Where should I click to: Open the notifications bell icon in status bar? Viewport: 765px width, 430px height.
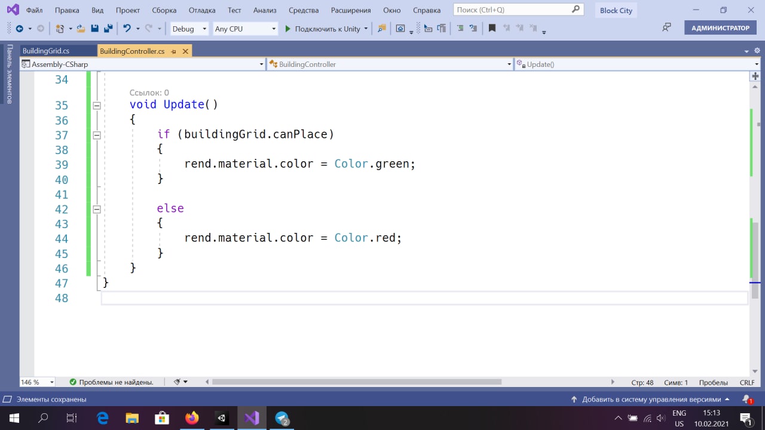(746, 399)
